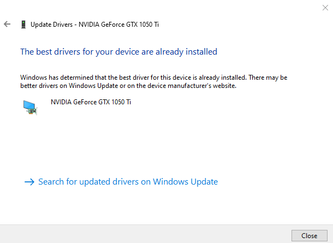Click the blue heading about best drivers already installed
333x243 pixels.
[x=118, y=52]
